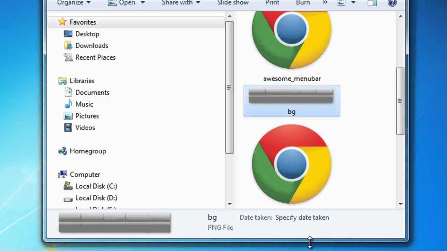447x251 pixels.
Task: Click file list scroll up arrow
Action: coord(401,16)
